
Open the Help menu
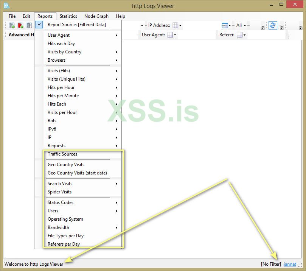120,16
